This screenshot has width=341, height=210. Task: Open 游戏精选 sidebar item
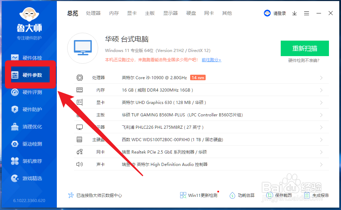[27, 178]
